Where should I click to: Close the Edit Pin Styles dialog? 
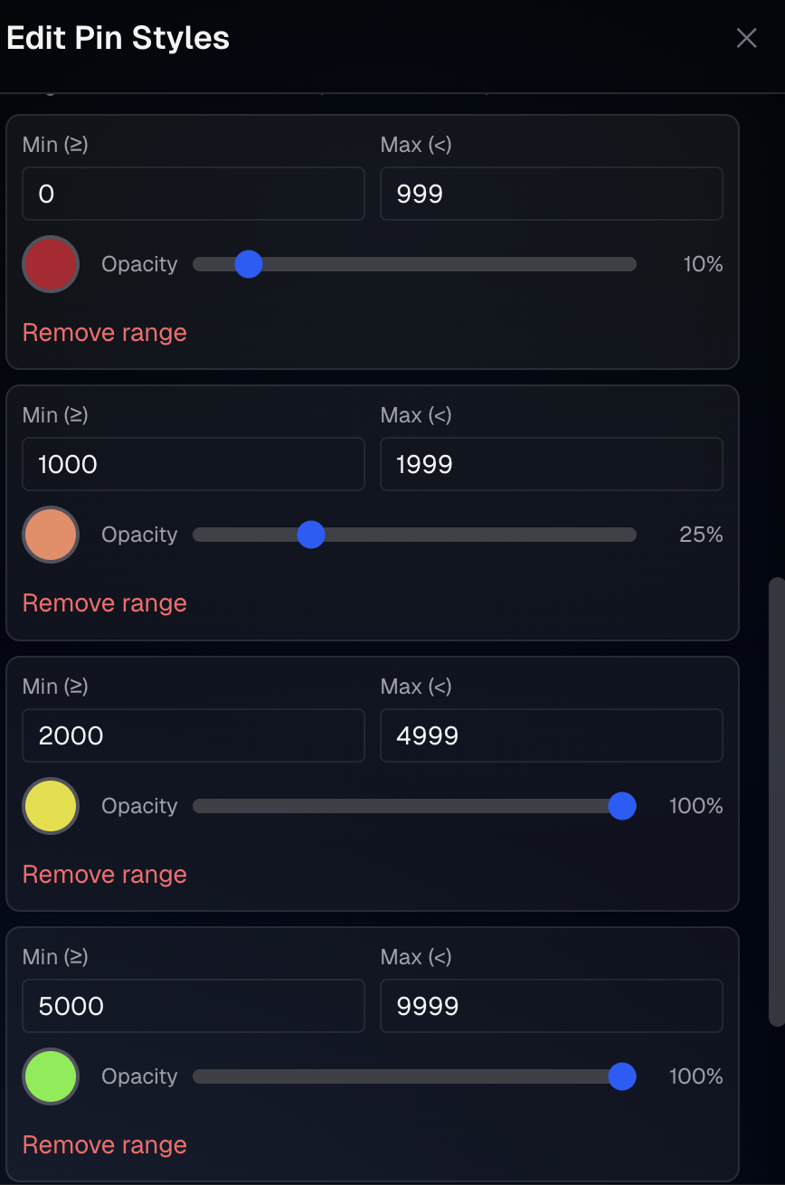[746, 38]
